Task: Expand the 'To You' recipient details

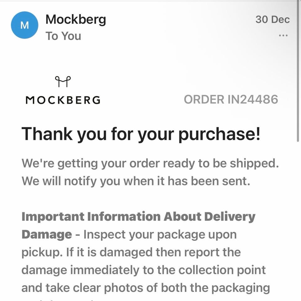Action: (x=63, y=36)
